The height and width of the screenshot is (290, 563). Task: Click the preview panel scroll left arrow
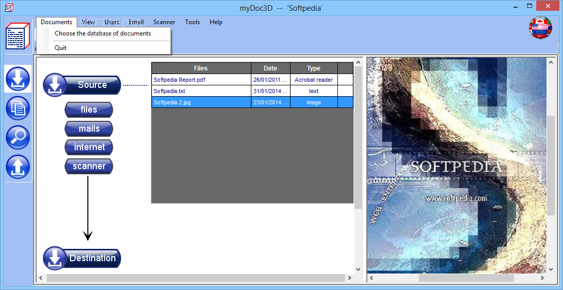(371, 278)
